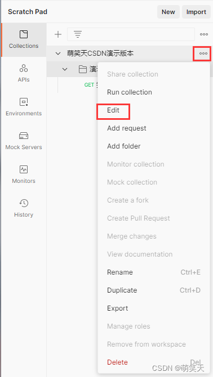The height and width of the screenshot is (377, 213).
Task: Open the APIs sidebar tab
Action: click(24, 74)
